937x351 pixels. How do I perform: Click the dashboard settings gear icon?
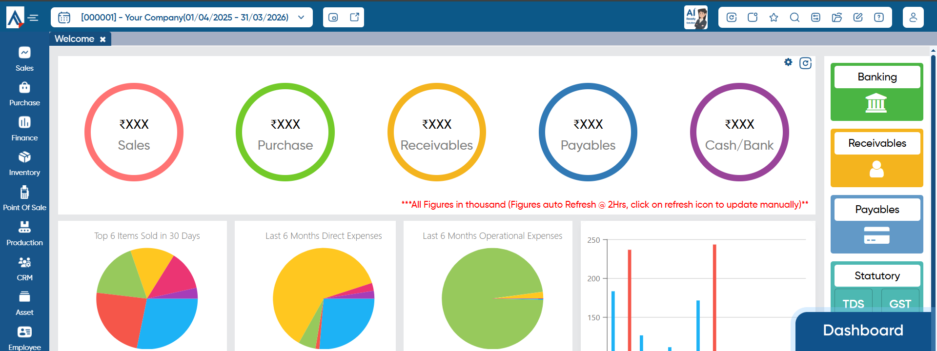click(788, 62)
